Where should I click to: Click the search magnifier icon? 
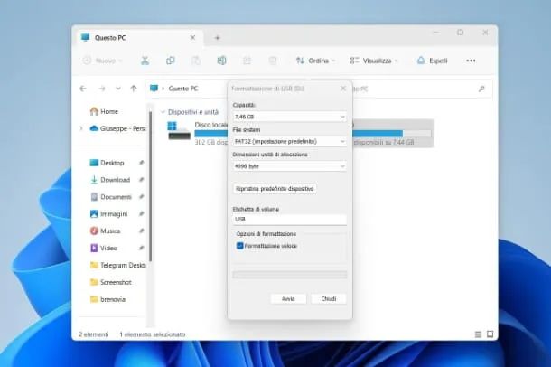tap(481, 89)
